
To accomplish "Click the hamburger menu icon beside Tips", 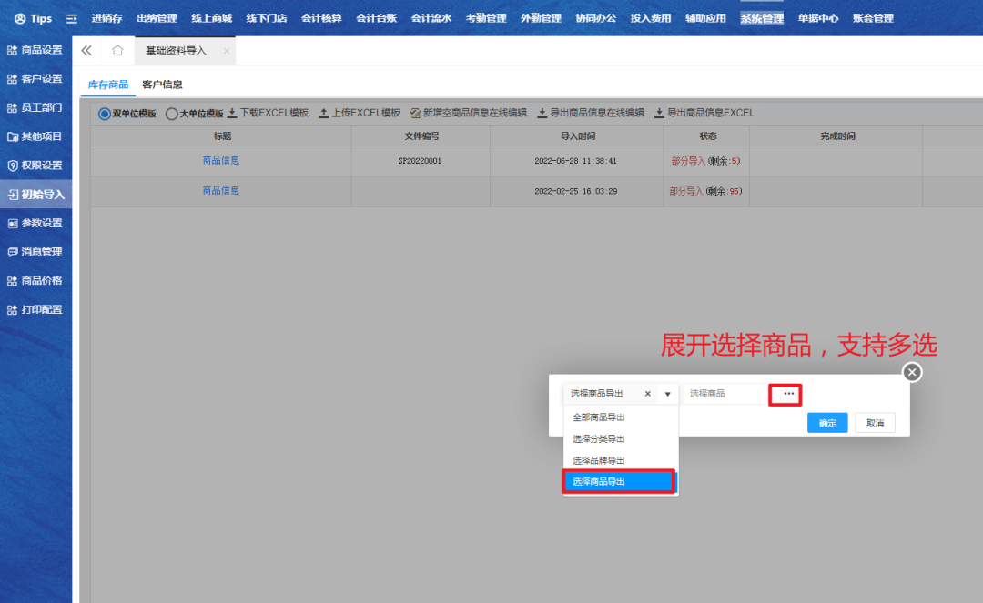I will point(72,18).
